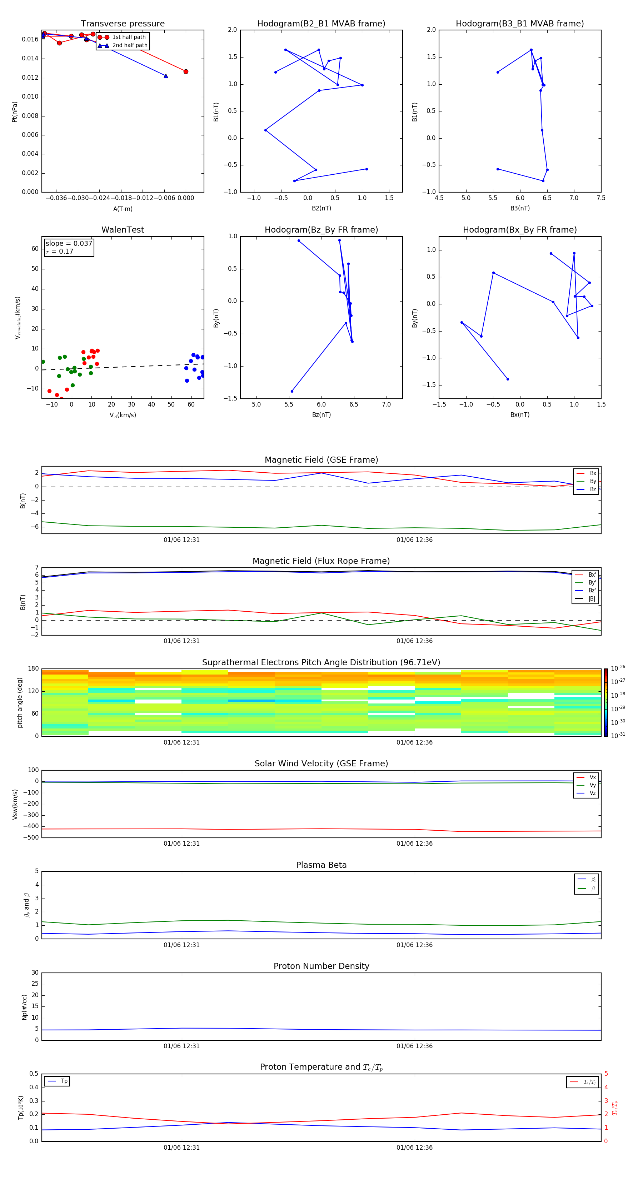Select 'Vx' in the velocity legend

[x=586, y=777]
